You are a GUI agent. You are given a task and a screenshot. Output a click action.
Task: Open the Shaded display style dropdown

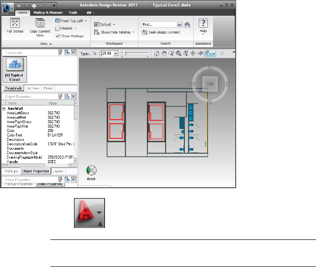[x=66, y=29]
